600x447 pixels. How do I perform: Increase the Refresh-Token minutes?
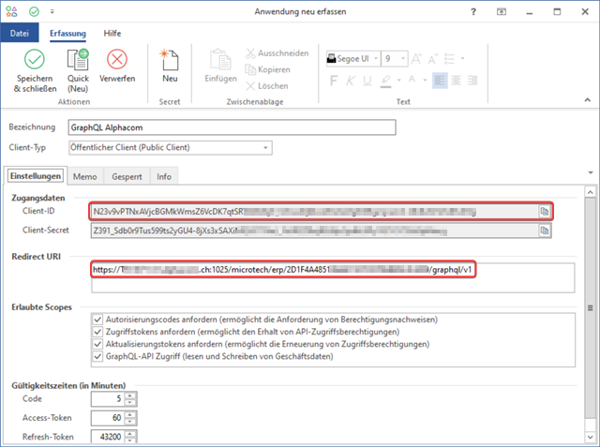130,434
